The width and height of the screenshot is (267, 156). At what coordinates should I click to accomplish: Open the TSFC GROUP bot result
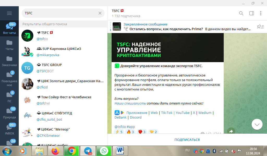(63, 68)
